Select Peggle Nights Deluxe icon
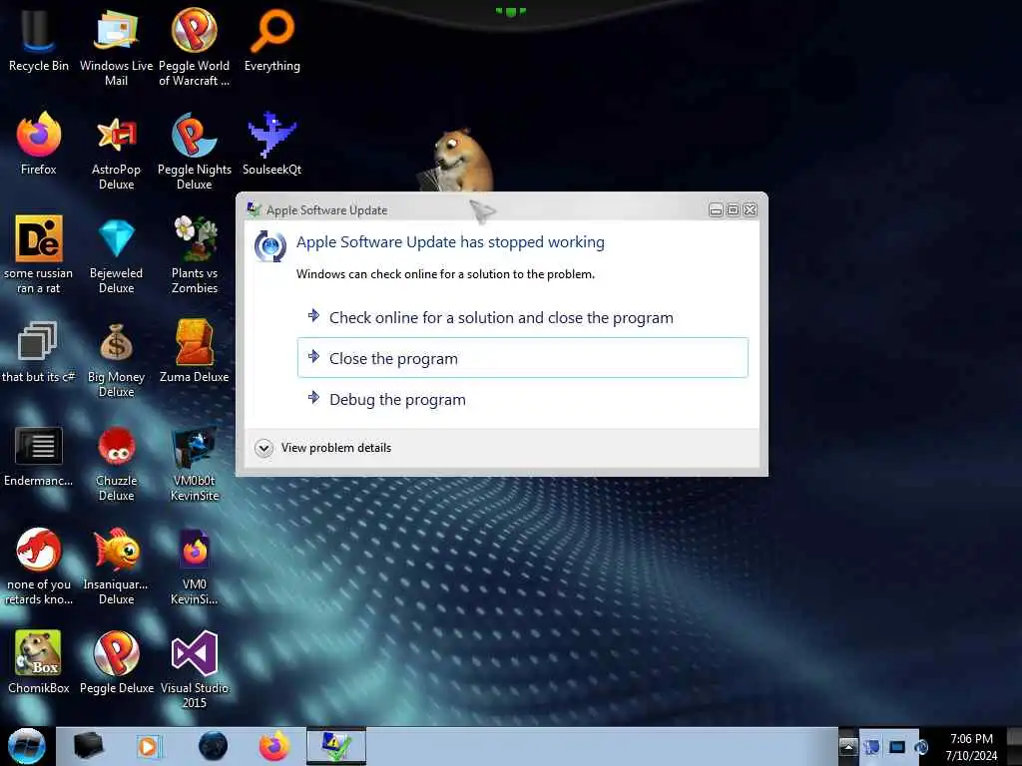 195,152
